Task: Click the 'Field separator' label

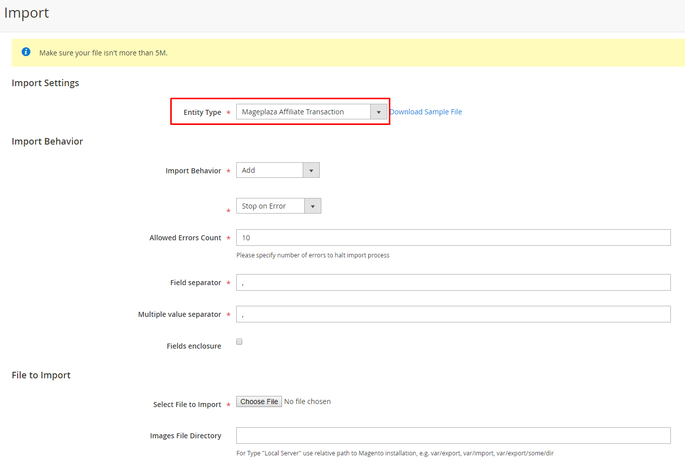Action: click(x=195, y=283)
